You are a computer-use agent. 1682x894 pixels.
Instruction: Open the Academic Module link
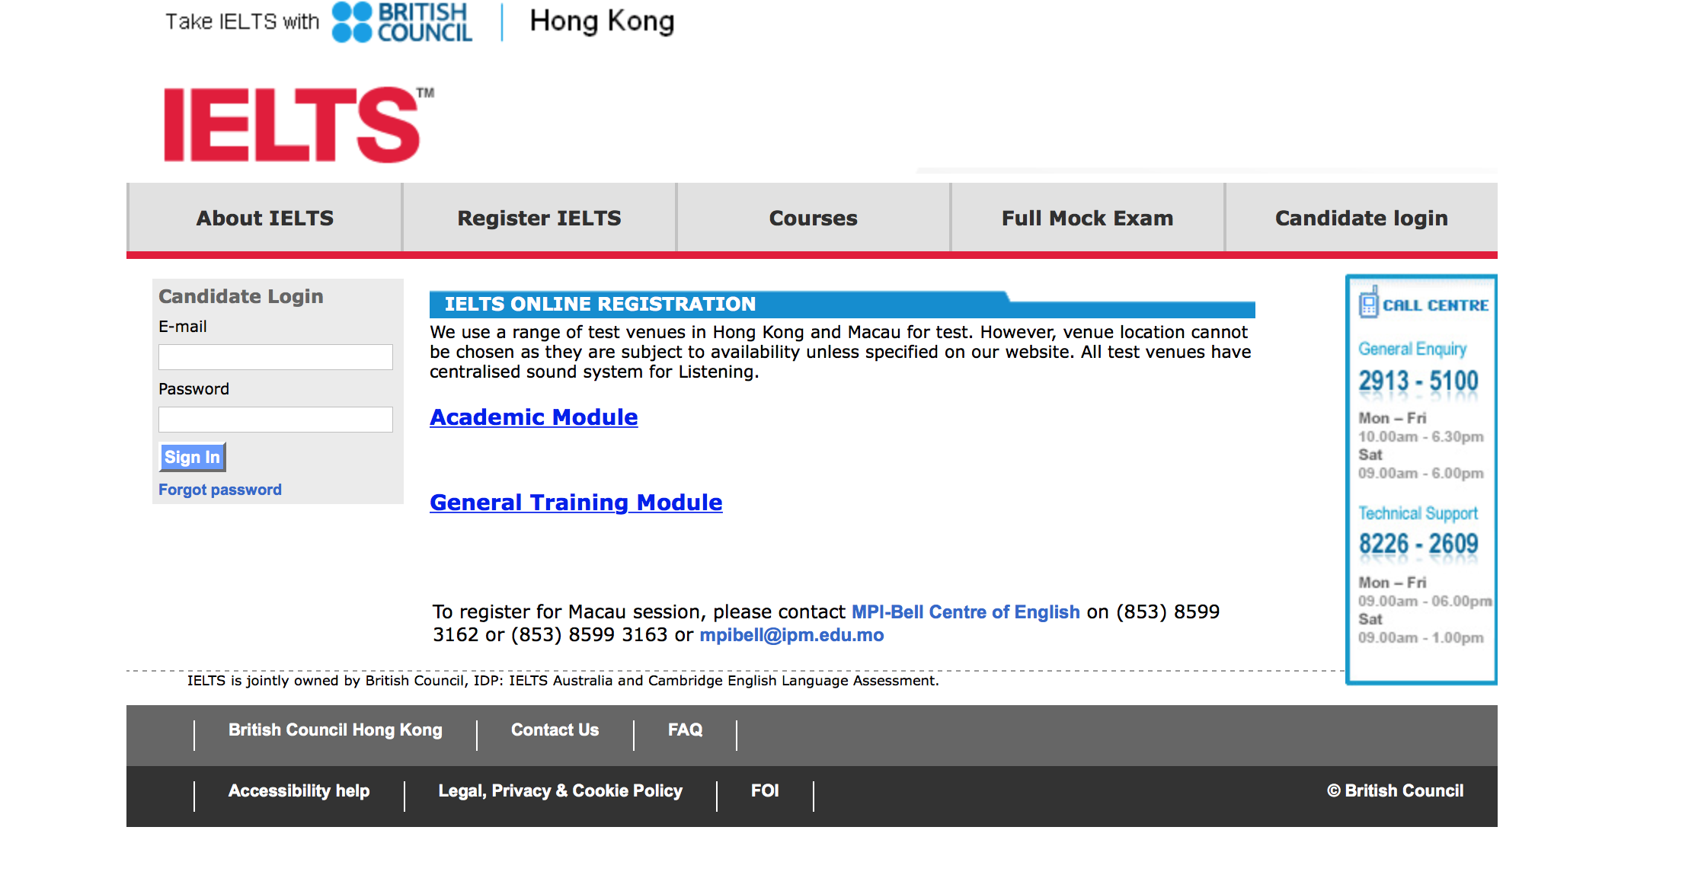pyautogui.click(x=533, y=417)
